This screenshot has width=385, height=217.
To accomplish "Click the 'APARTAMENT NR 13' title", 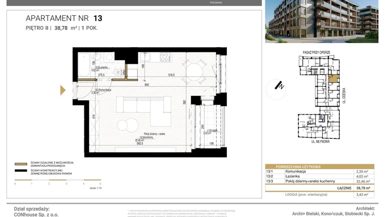I will [x=64, y=18].
